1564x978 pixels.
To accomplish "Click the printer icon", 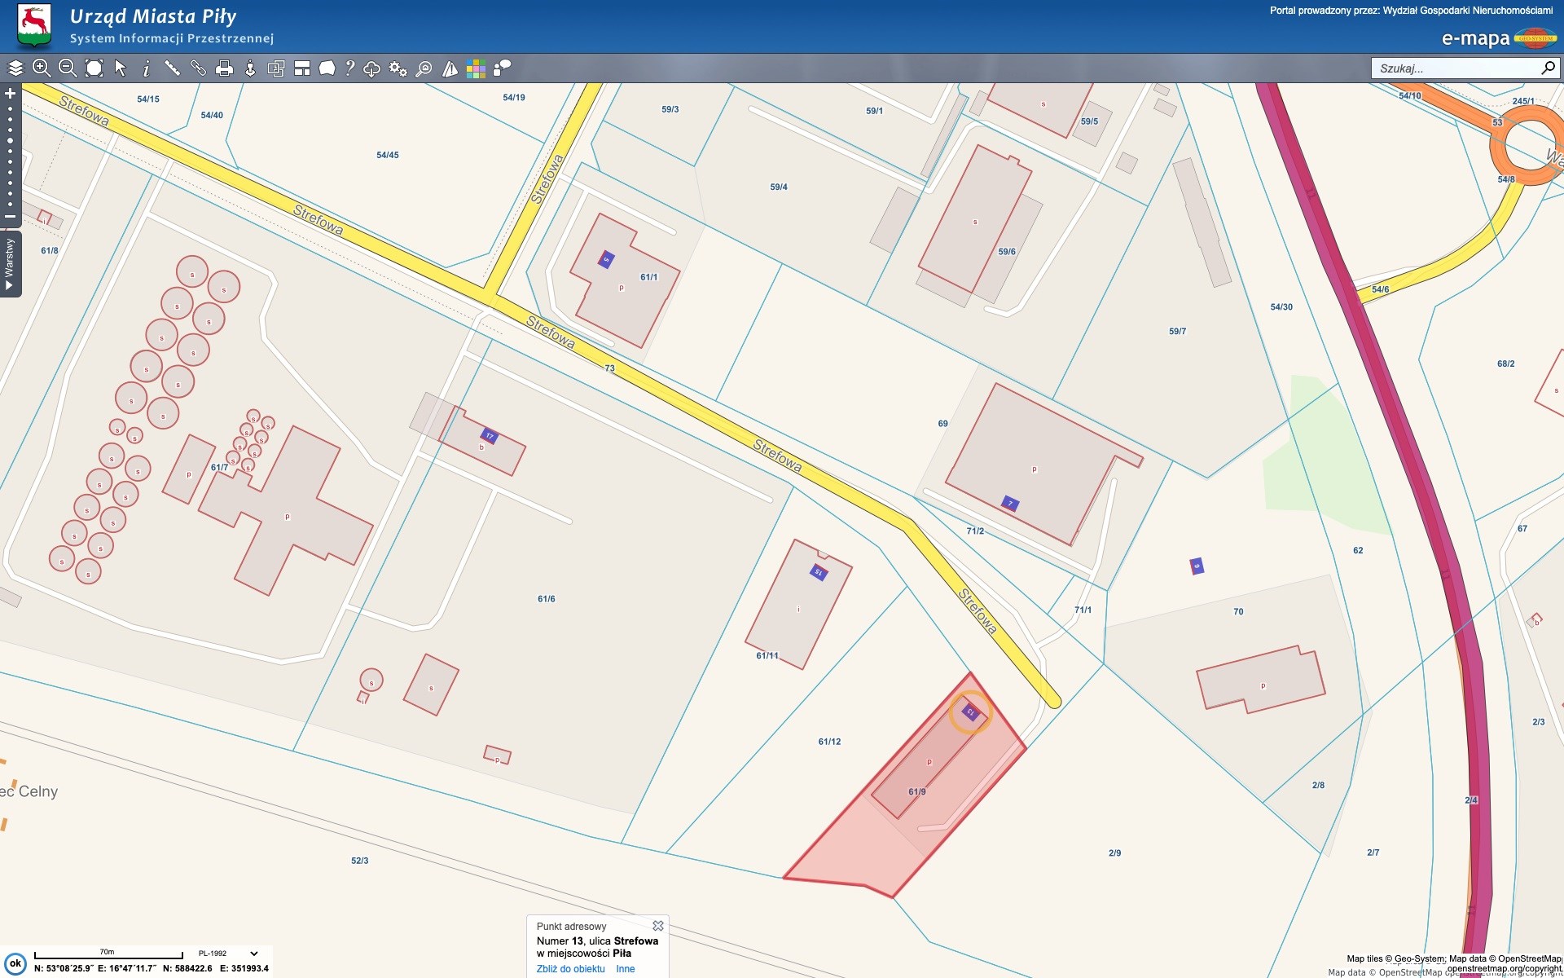I will 224,68.
